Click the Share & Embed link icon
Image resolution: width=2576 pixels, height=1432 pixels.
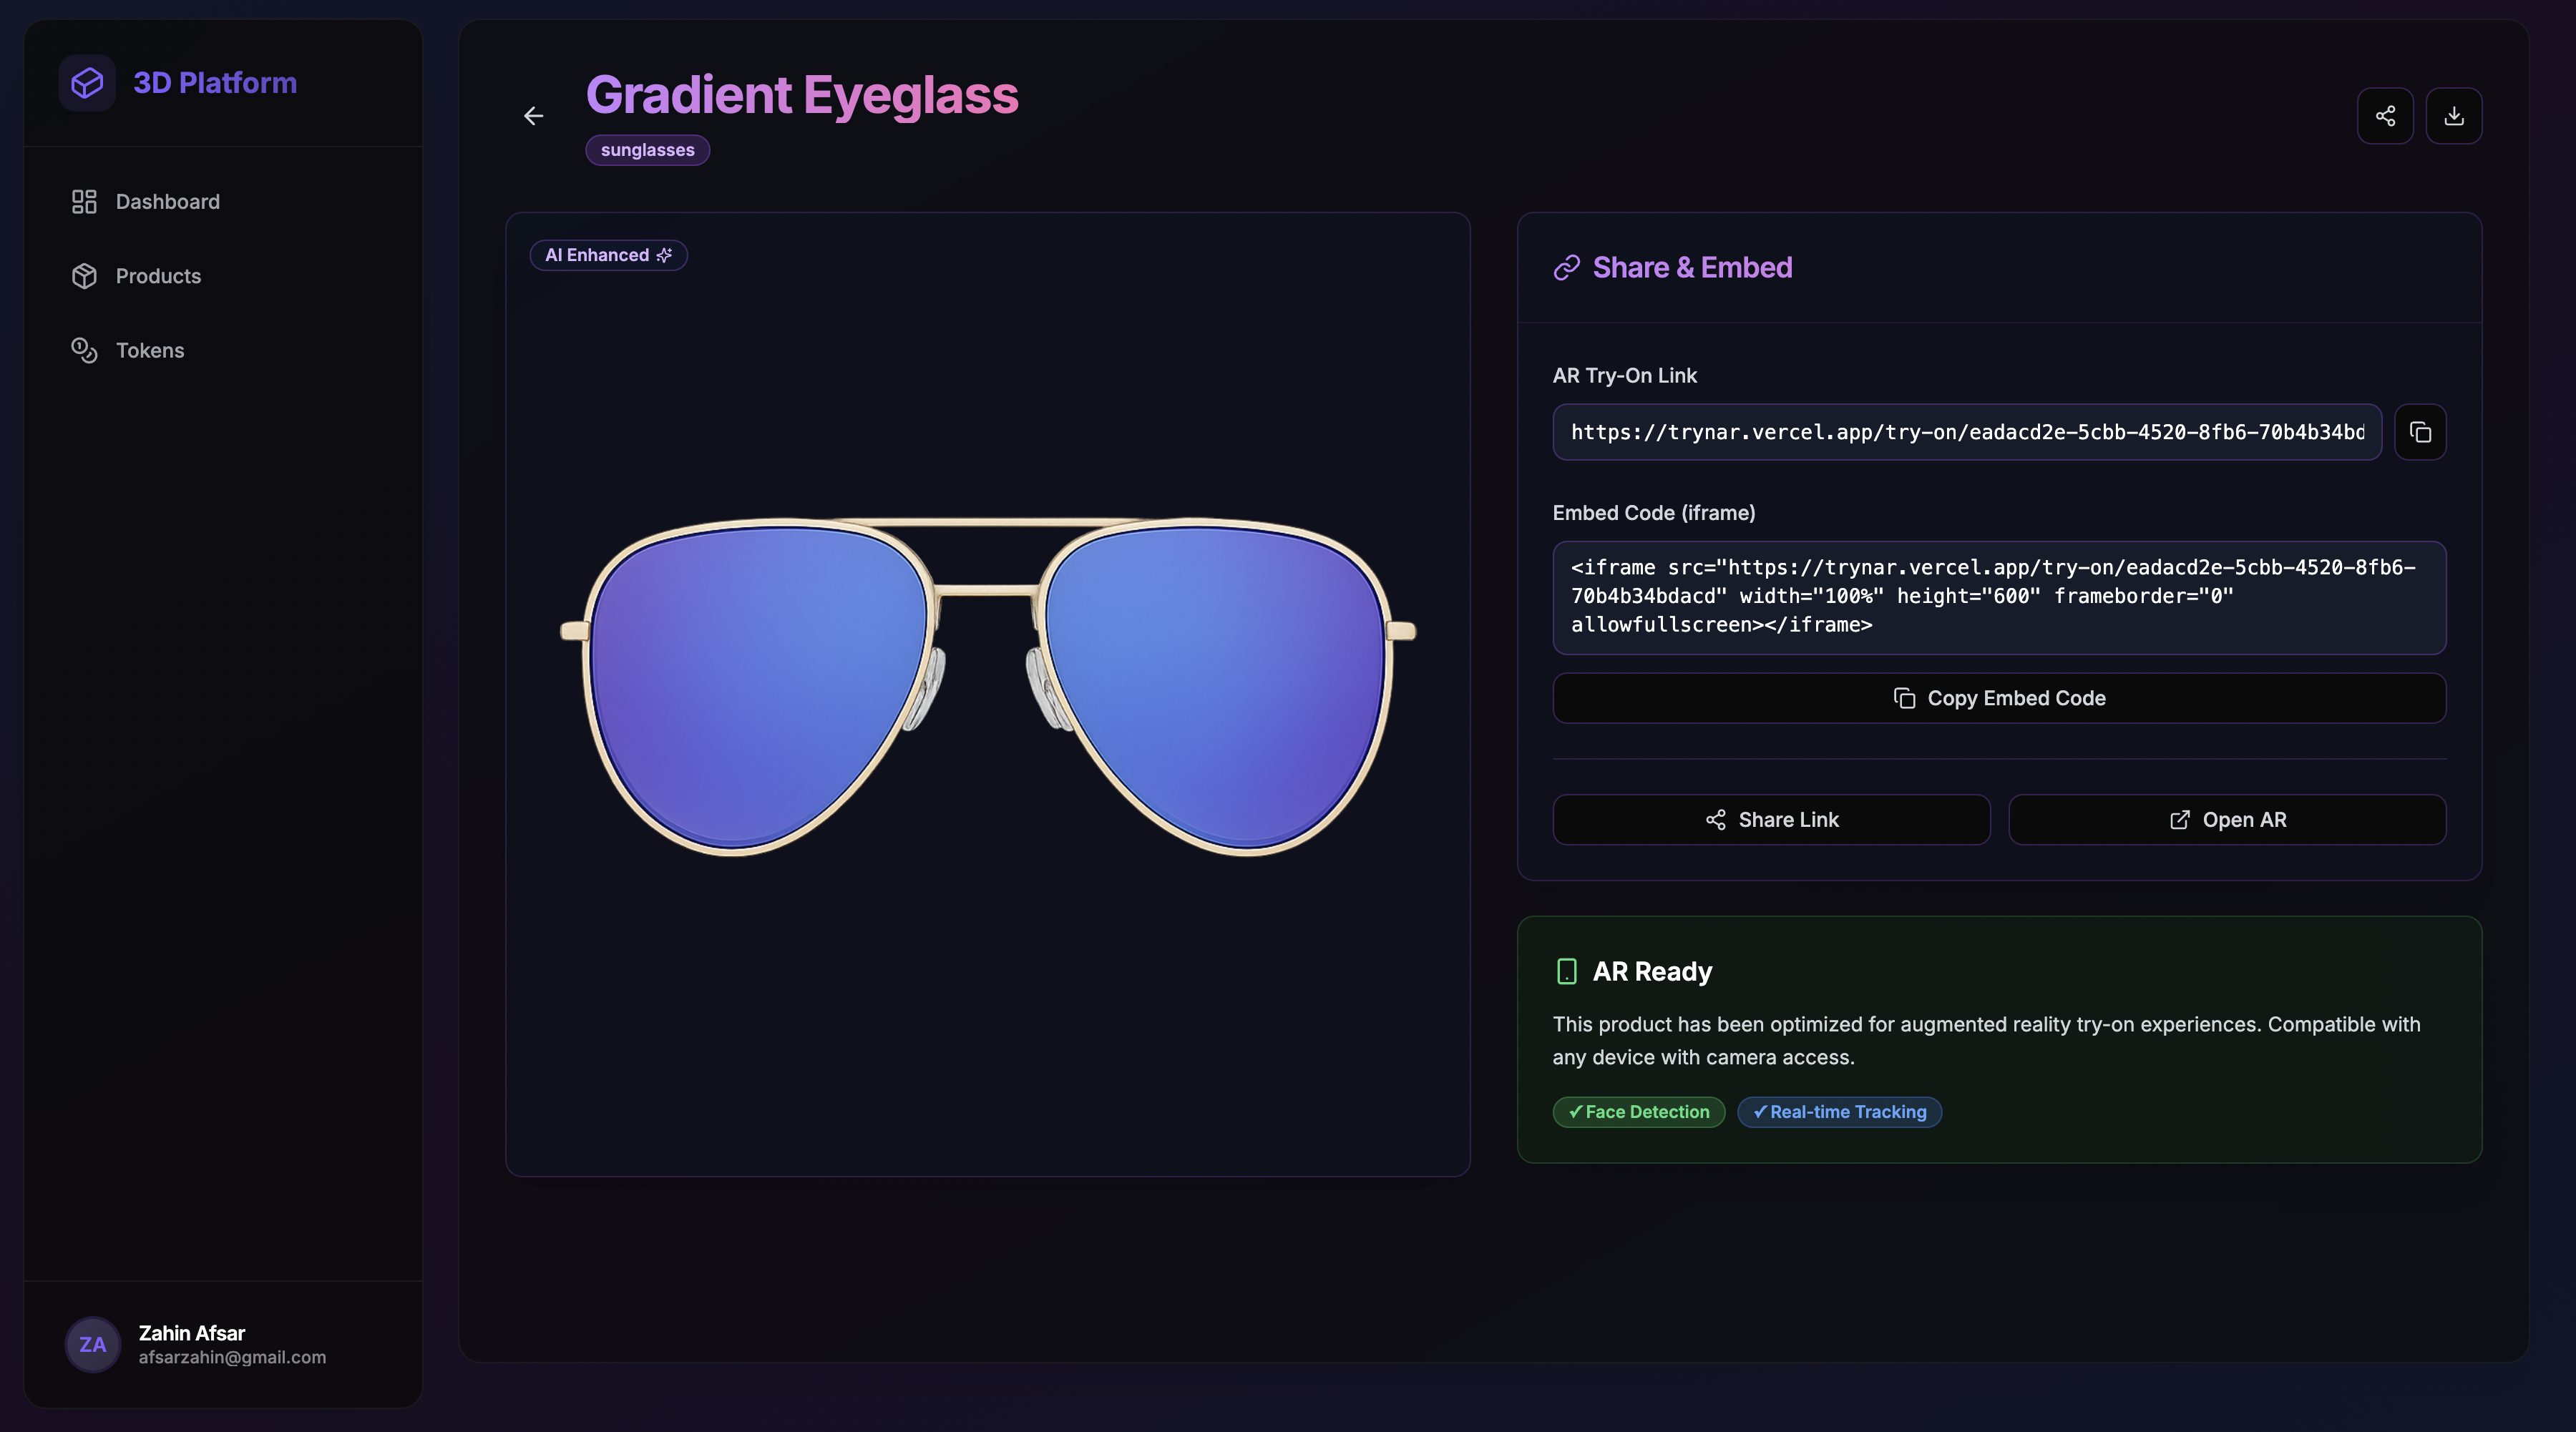point(1566,268)
